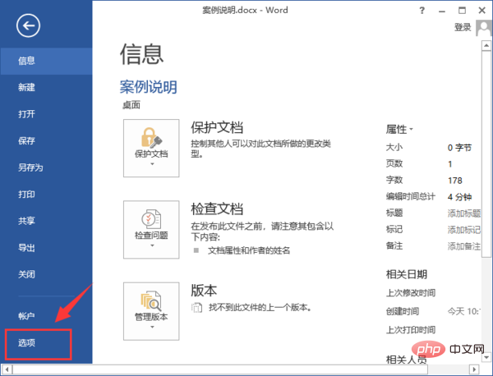
Task: Select 导出 (Export) in the sidebar
Action: point(27,247)
